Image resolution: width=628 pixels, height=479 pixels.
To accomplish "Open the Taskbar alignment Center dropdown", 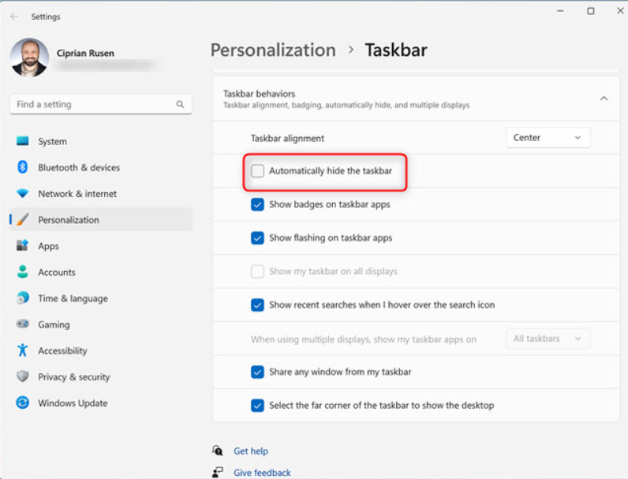I will (x=548, y=138).
